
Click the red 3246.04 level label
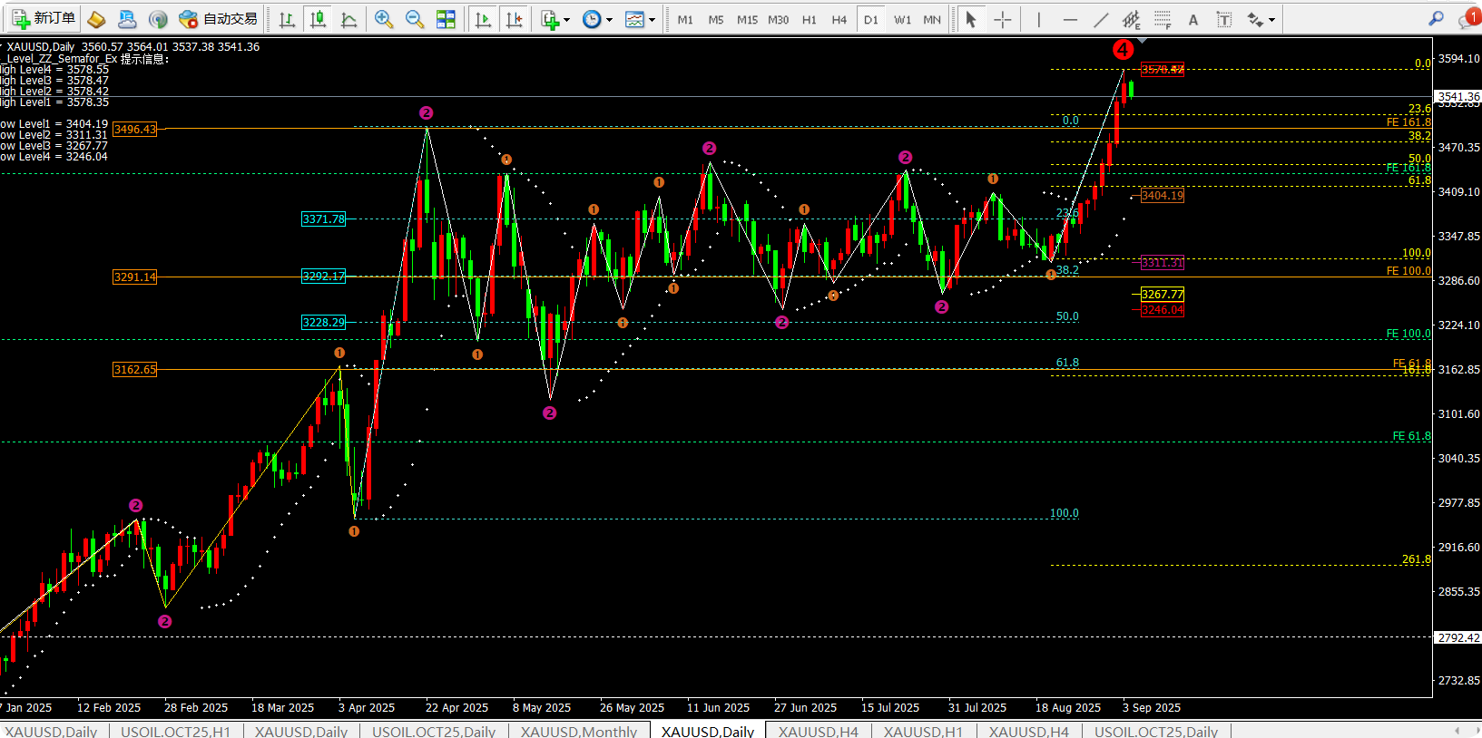[1163, 310]
